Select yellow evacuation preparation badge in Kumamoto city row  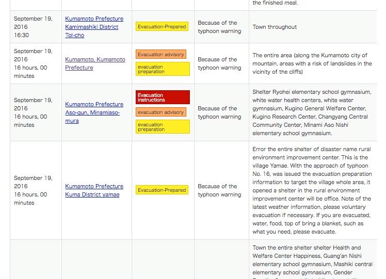(163, 69)
